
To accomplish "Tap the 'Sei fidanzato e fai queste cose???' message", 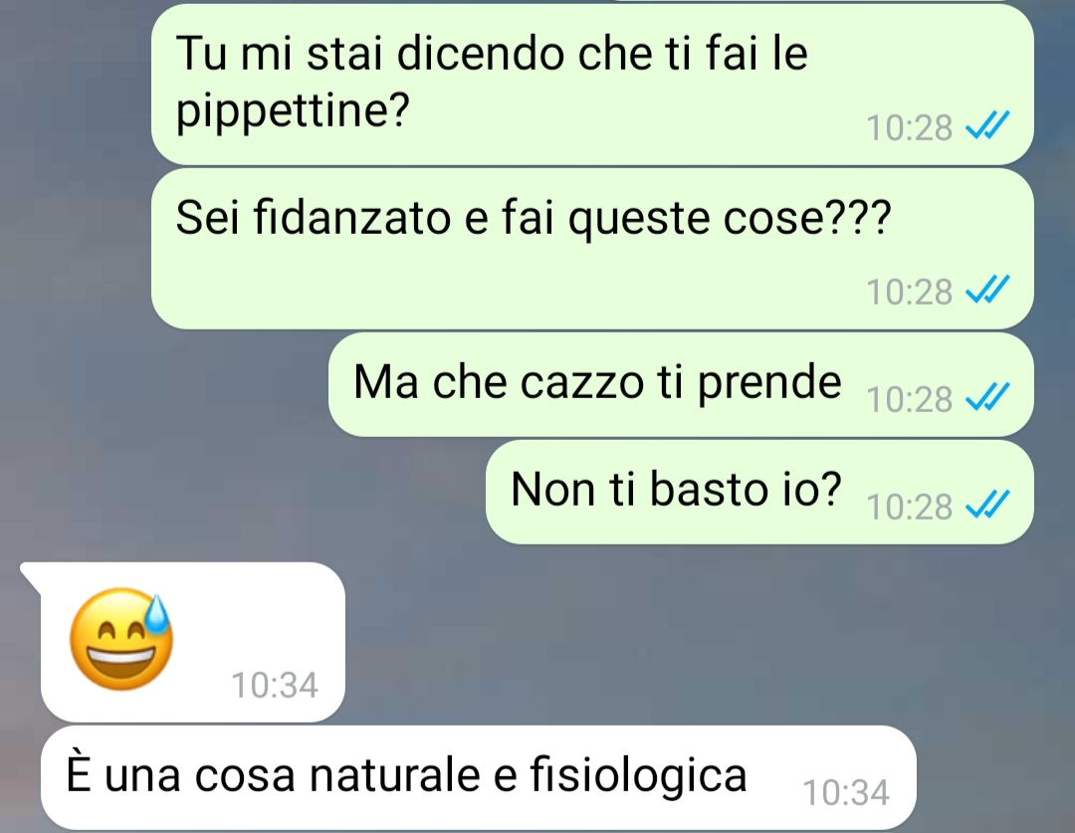I will click(x=591, y=249).
